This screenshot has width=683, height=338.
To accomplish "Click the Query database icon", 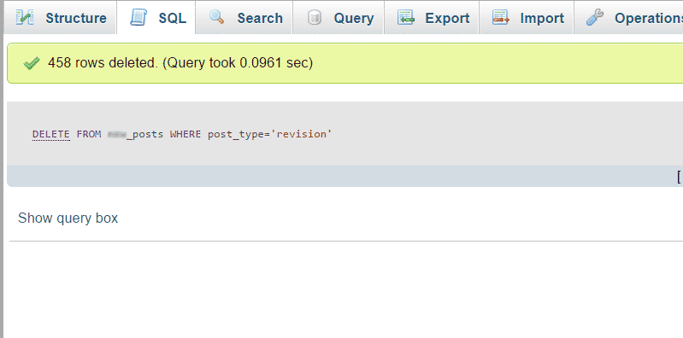I will tap(314, 17).
